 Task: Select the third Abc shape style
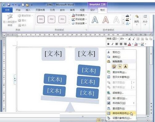tap(62, 19)
